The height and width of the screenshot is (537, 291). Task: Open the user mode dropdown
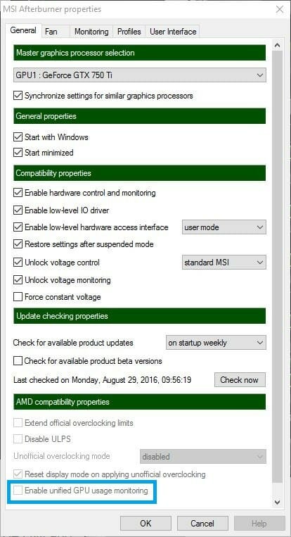click(224, 227)
